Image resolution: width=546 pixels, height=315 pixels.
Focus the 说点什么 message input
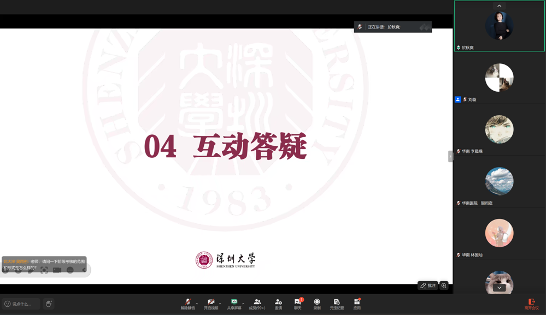pos(22,304)
